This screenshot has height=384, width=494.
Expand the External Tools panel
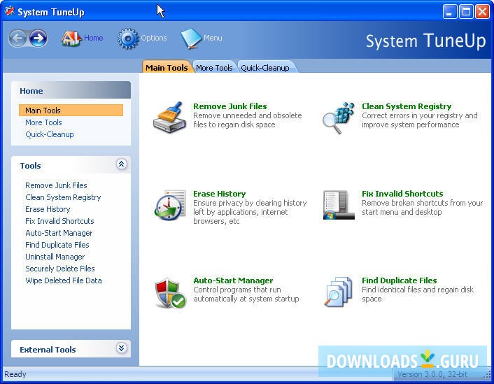(122, 348)
